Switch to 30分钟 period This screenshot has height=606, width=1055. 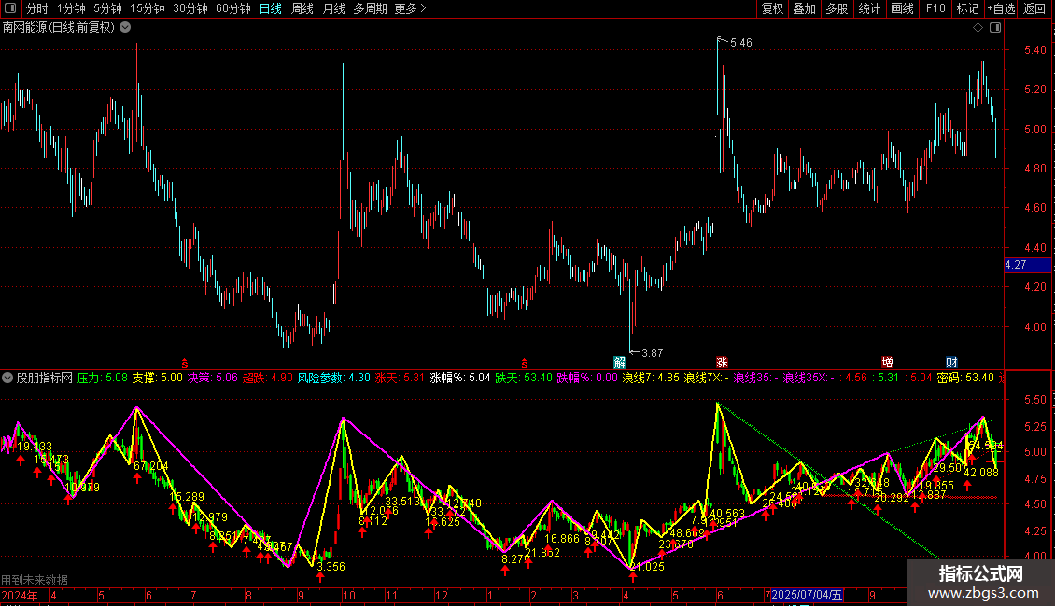(190, 8)
